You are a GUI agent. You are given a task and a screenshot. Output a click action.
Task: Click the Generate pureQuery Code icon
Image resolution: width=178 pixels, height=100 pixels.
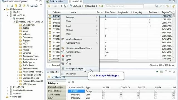click(63, 48)
